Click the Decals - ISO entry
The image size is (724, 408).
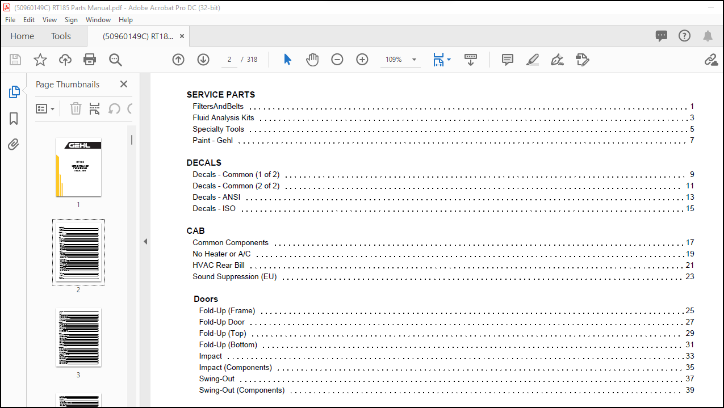pyautogui.click(x=214, y=209)
